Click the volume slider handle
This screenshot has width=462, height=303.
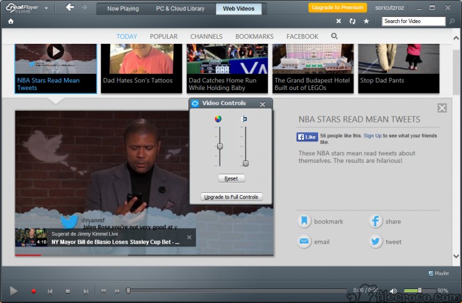pyautogui.click(x=420, y=290)
